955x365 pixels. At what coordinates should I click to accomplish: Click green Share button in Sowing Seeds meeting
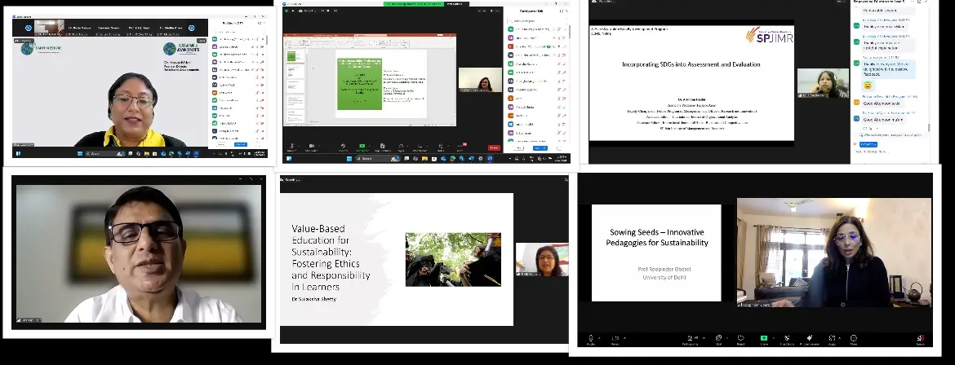(764, 337)
